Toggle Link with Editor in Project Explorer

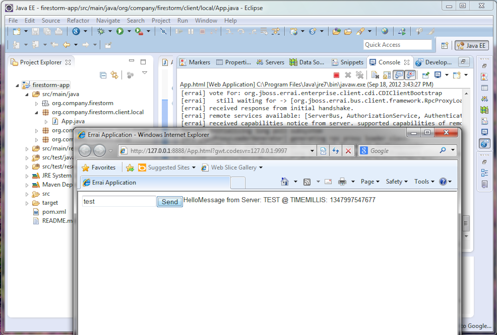[114, 75]
